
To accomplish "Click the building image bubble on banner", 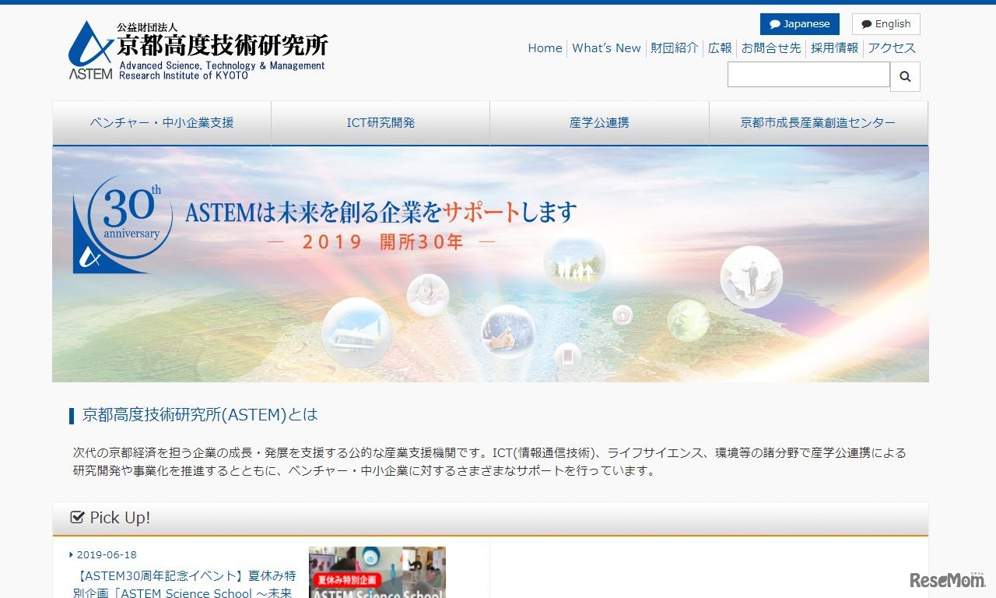I will (356, 332).
